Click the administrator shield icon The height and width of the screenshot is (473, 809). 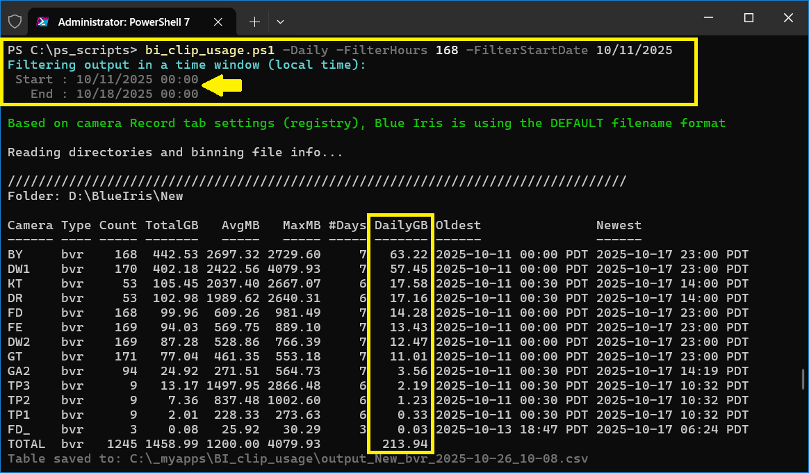pos(15,22)
